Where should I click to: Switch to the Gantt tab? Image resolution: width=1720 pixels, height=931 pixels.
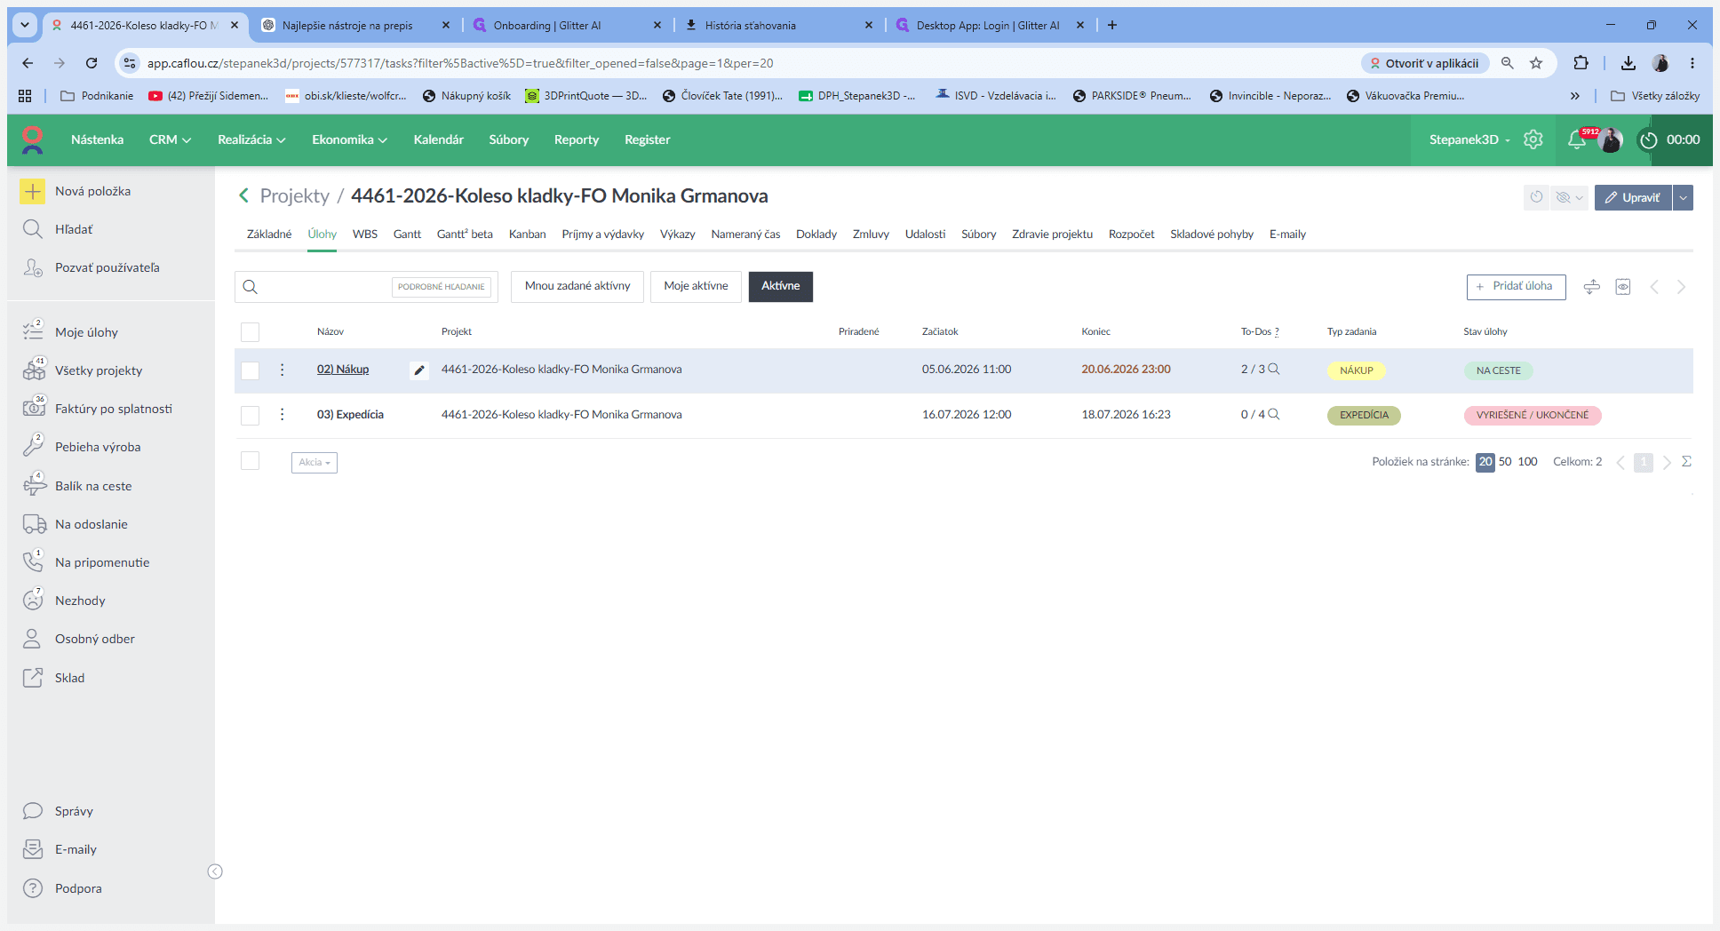(407, 235)
